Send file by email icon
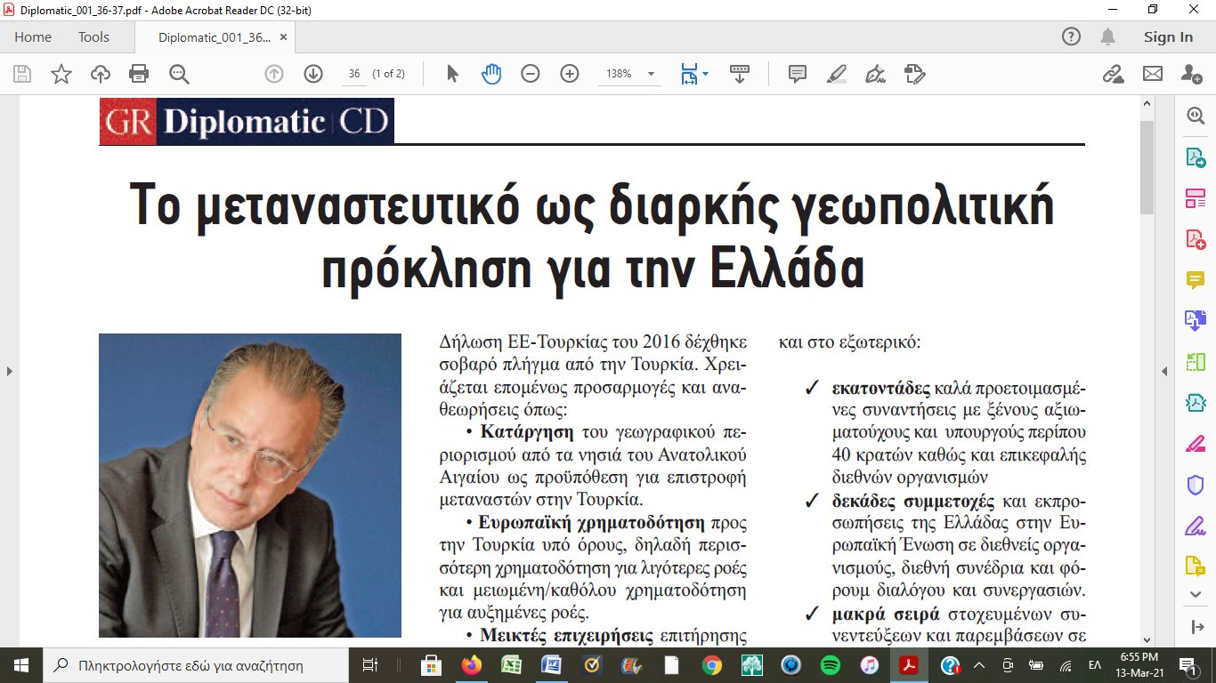 coord(1153,74)
